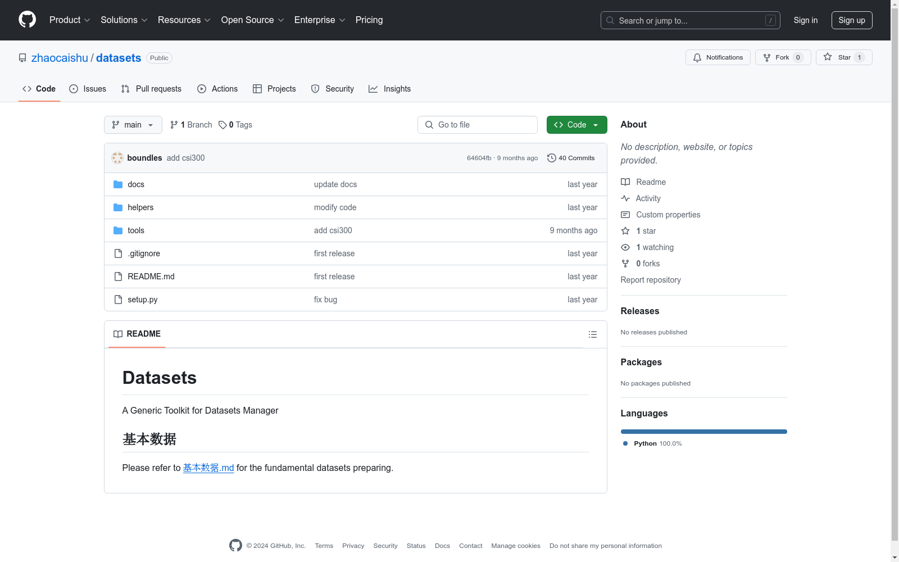Click the star icon beside 1 star
The width and height of the screenshot is (899, 562).
tap(625, 231)
